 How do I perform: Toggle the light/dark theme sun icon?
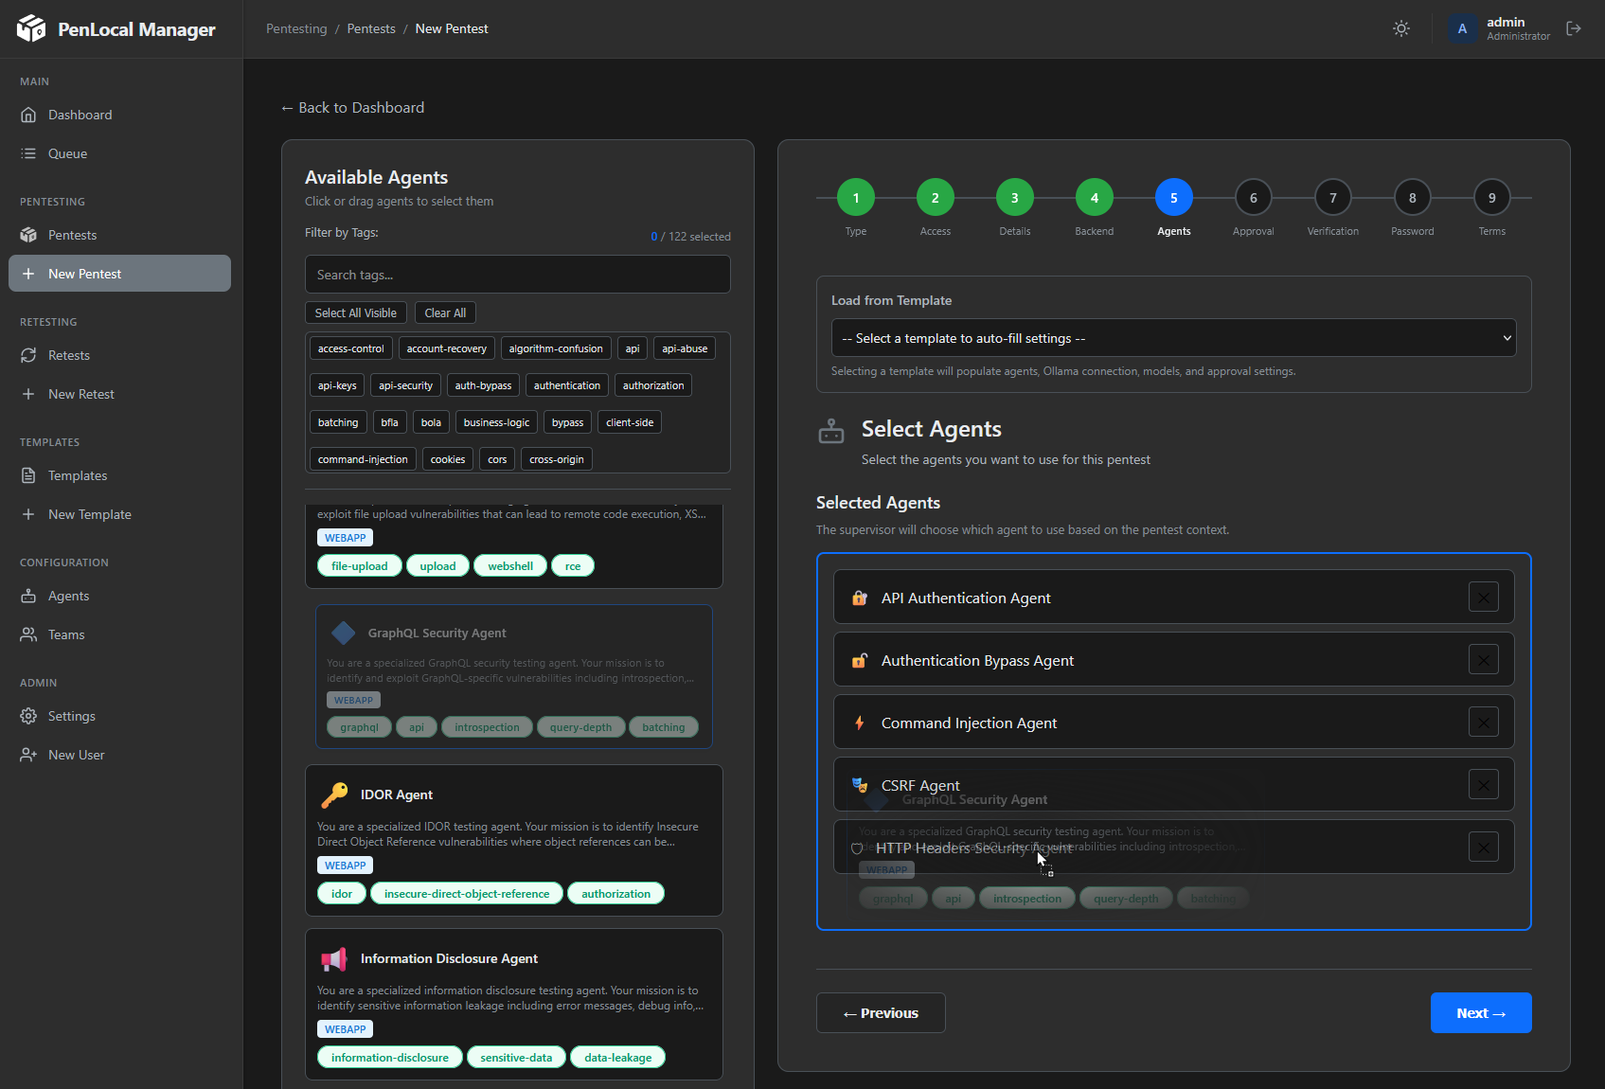click(1401, 28)
